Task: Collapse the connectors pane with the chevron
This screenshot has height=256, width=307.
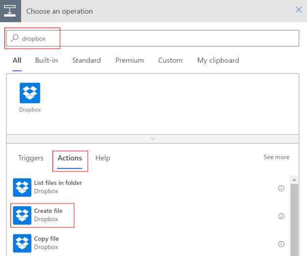Action: coord(153,139)
